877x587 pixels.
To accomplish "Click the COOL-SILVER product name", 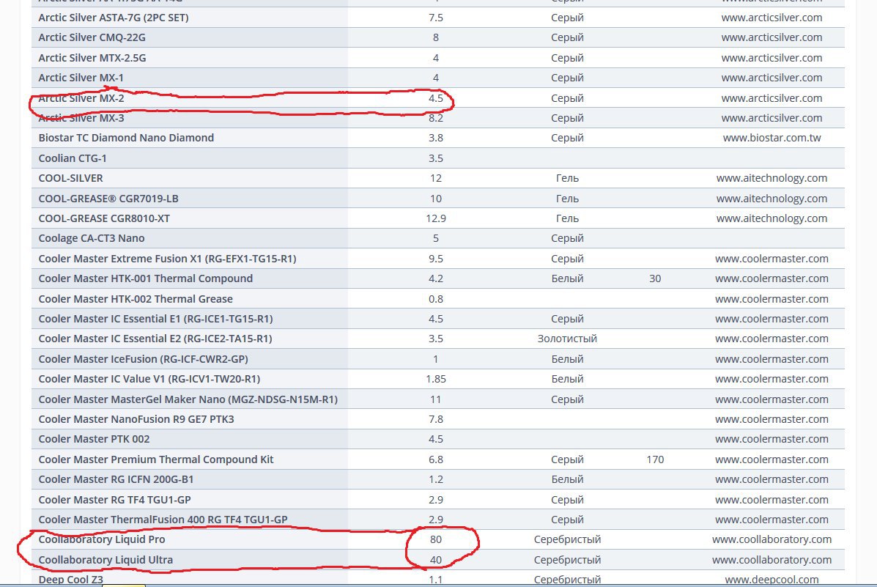I will pyautogui.click(x=70, y=178).
